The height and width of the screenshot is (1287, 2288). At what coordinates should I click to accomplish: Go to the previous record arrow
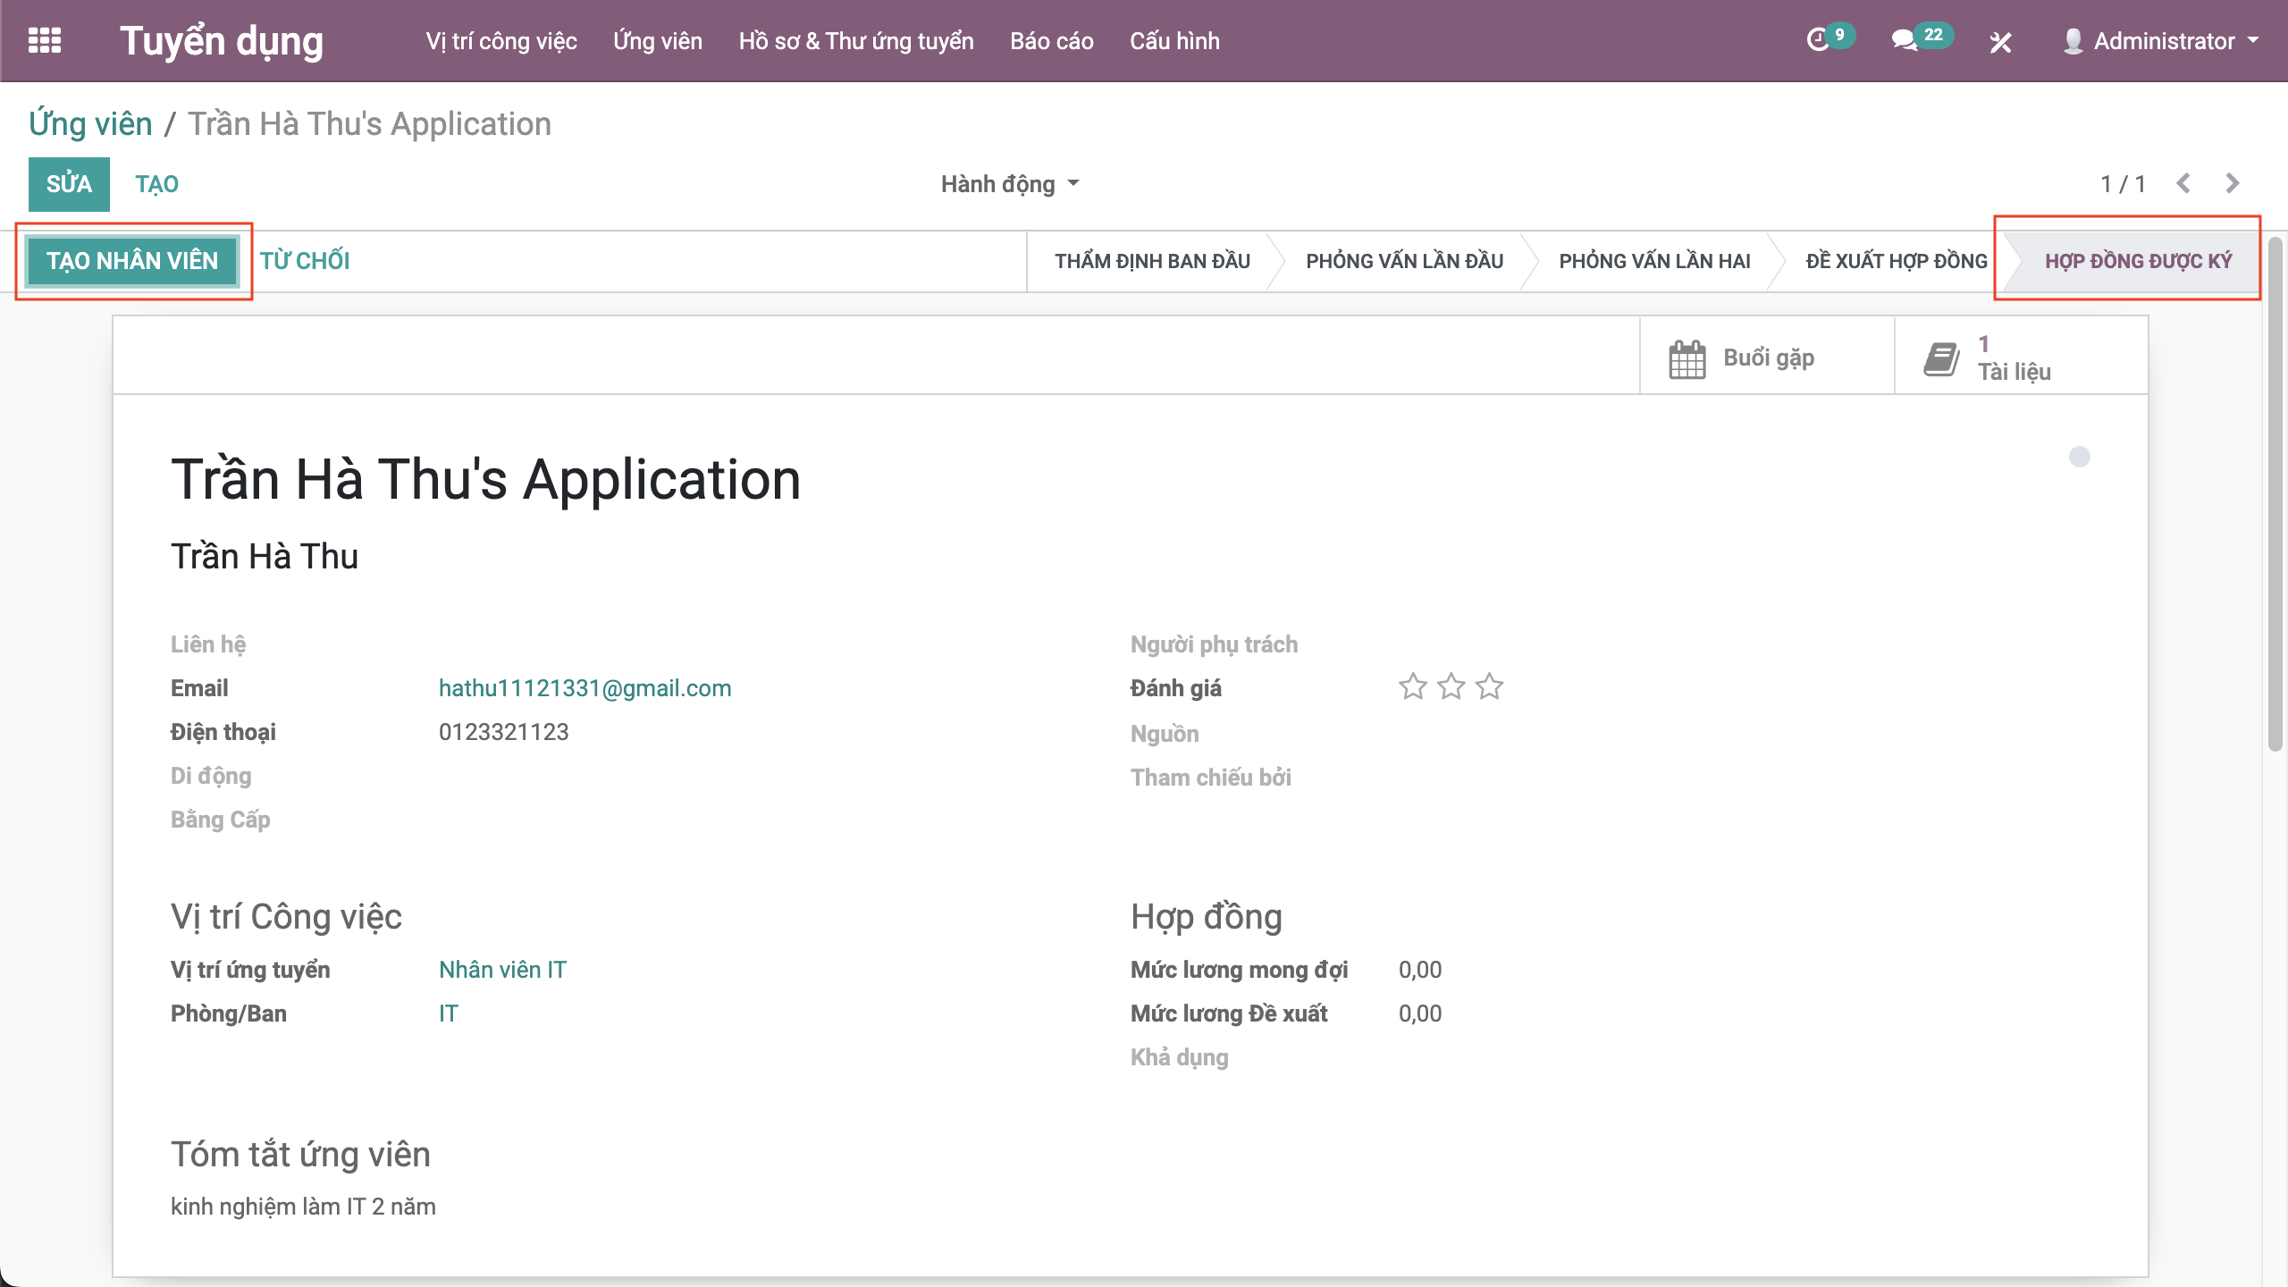(2183, 184)
